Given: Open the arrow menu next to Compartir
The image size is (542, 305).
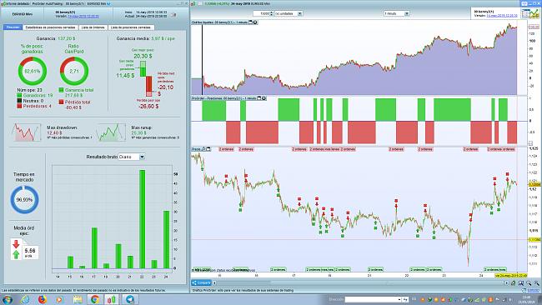Looking at the screenshot, I should click(214, 282).
